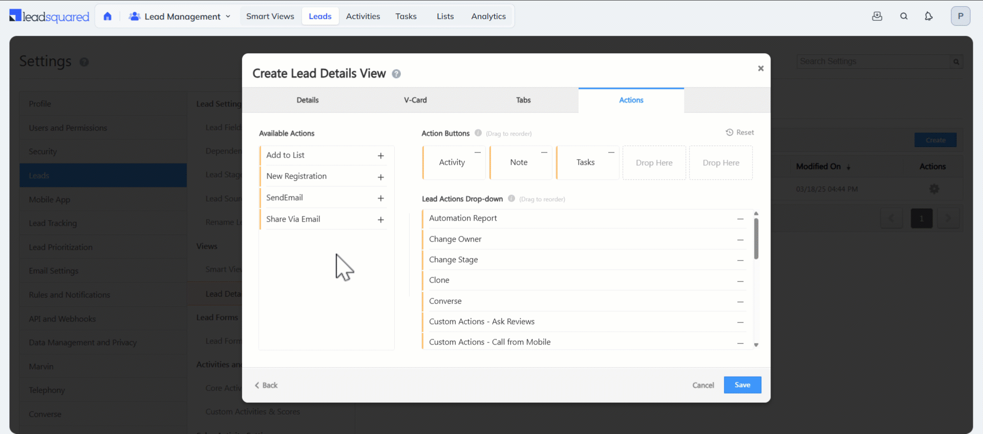This screenshot has height=434, width=983.
Task: Open Mobile App in Settings sidebar
Action: pos(103,200)
